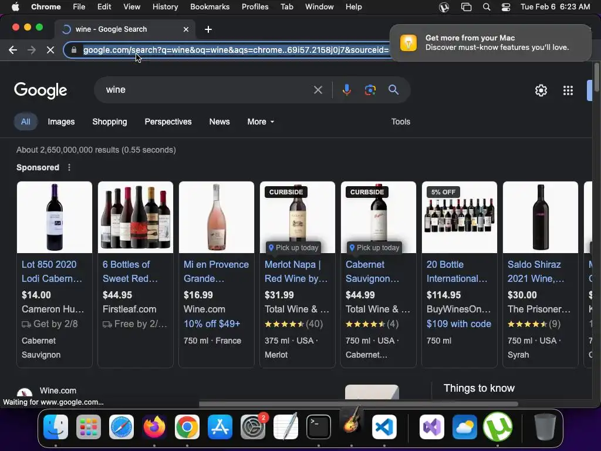Open uTorrent from the dock
The height and width of the screenshot is (451, 601).
498,427
